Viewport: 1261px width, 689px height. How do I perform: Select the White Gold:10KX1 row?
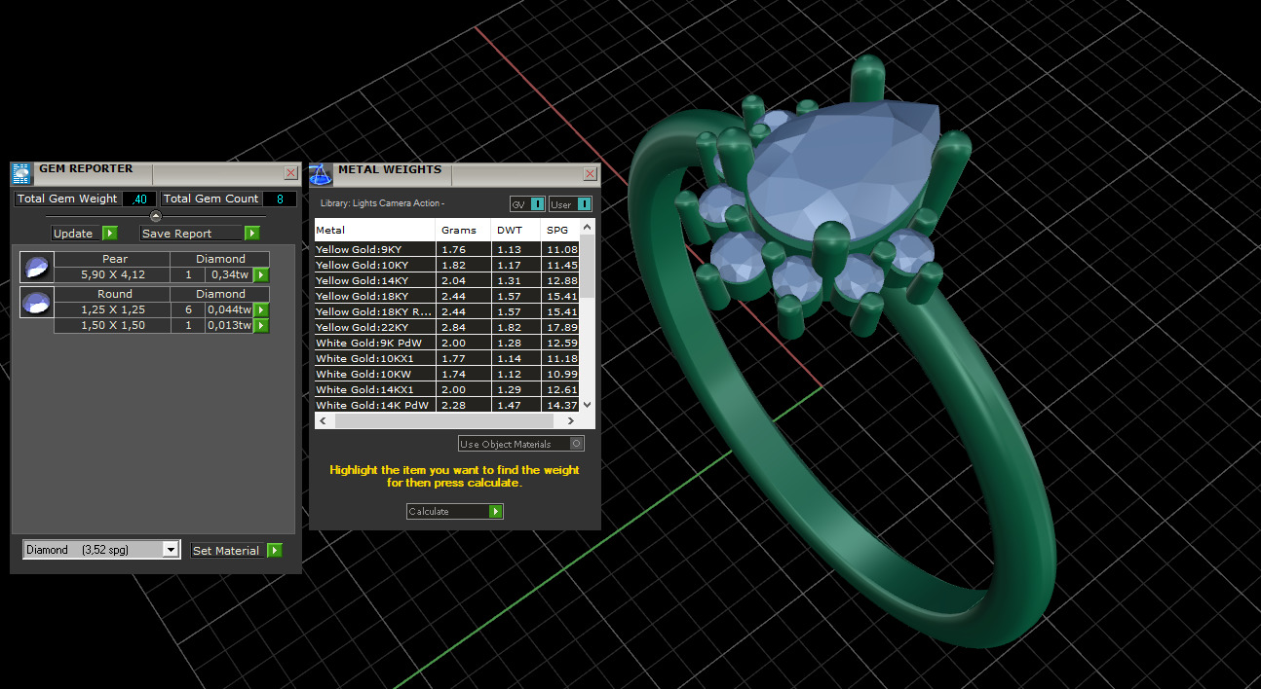pyautogui.click(x=446, y=358)
